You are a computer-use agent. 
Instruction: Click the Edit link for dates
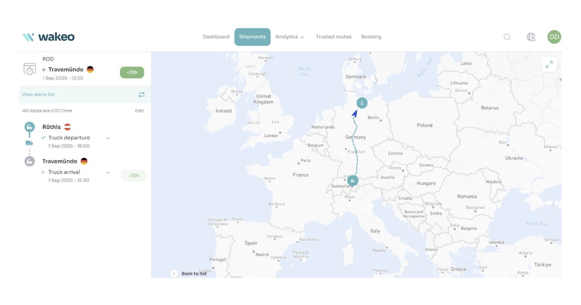139,111
